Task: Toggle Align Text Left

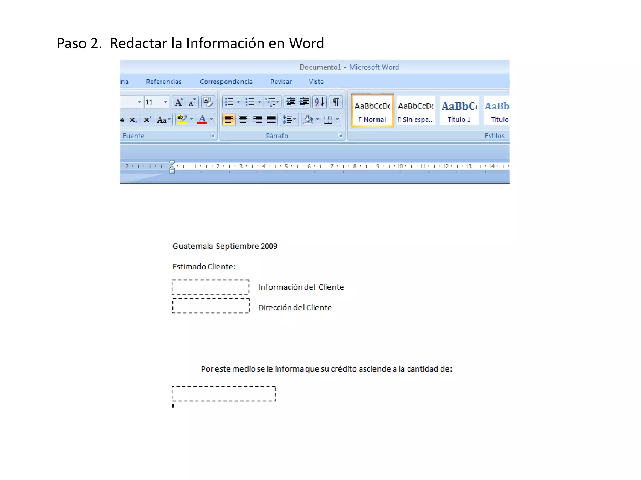Action: (229, 120)
